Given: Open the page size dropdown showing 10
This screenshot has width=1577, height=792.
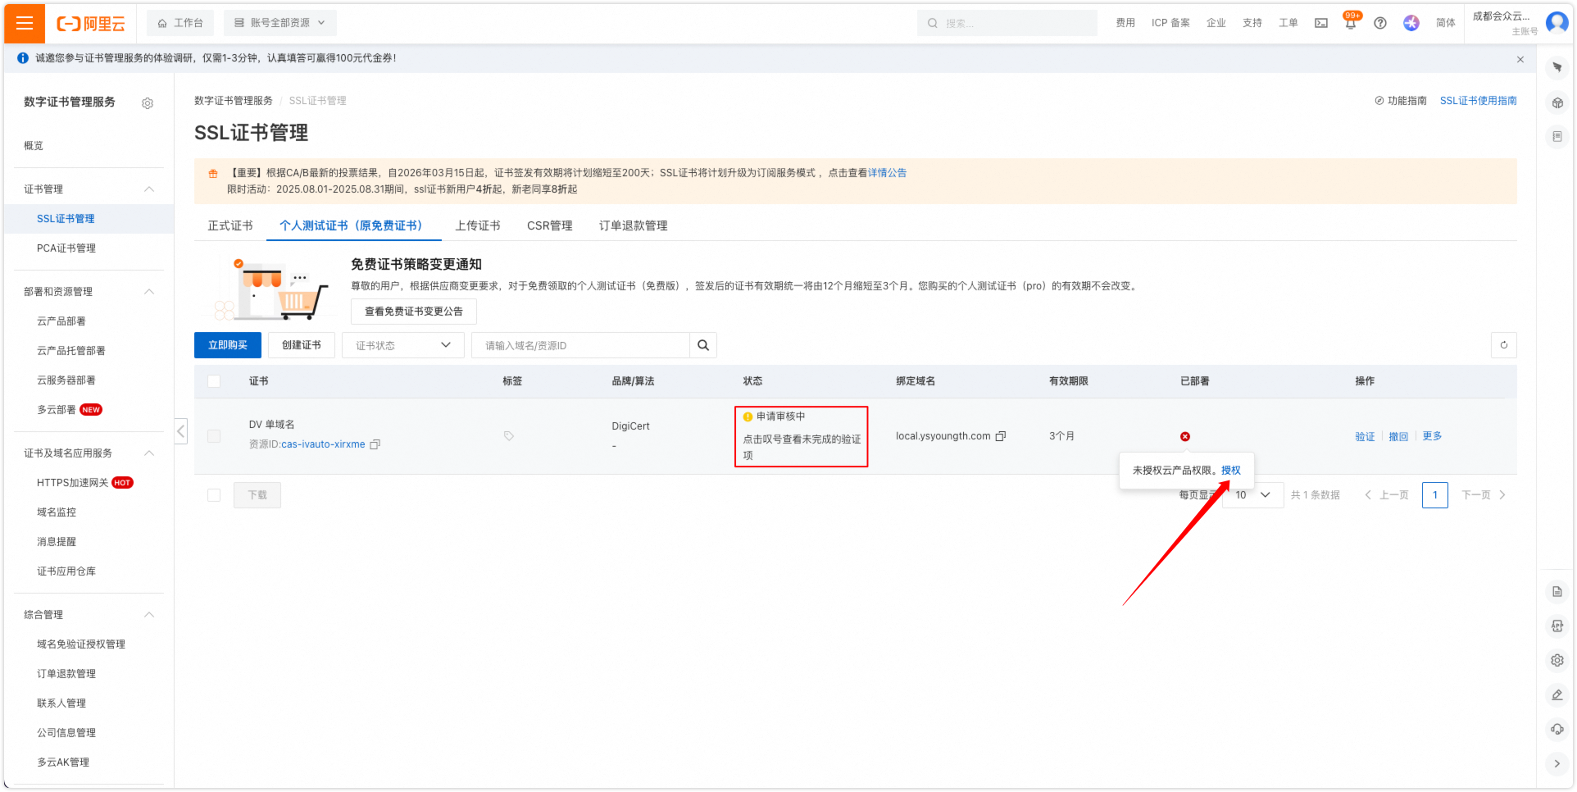Looking at the screenshot, I should point(1252,495).
